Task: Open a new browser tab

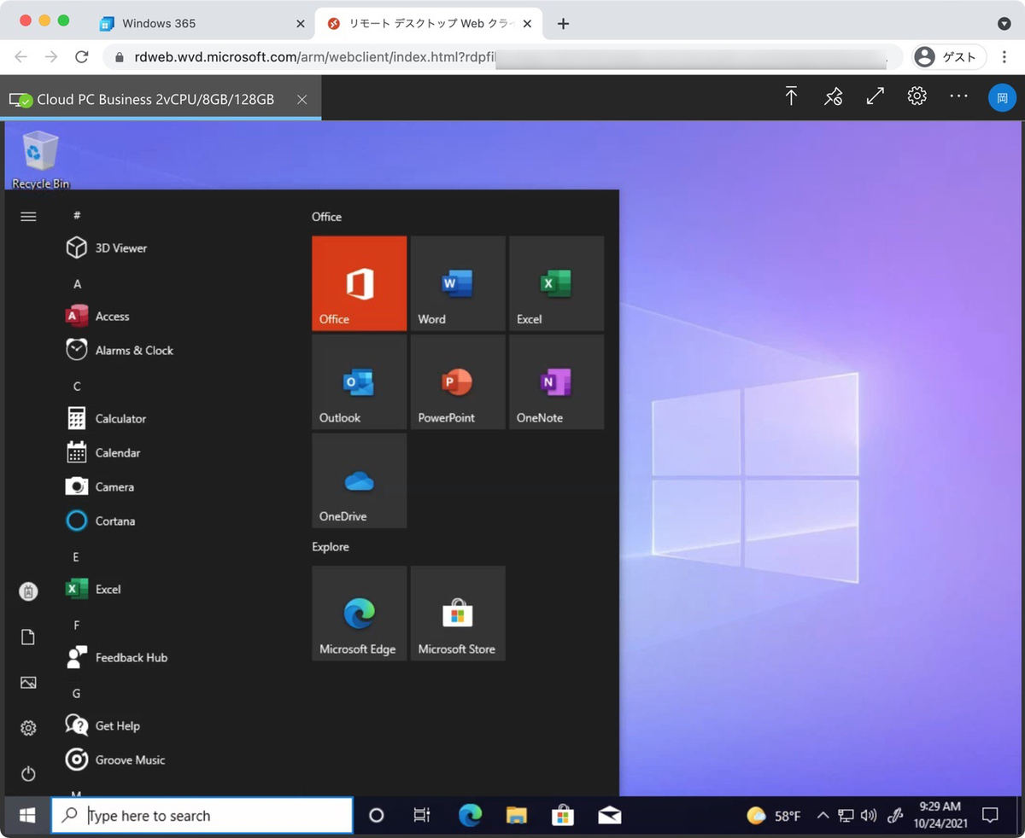Action: point(563,24)
